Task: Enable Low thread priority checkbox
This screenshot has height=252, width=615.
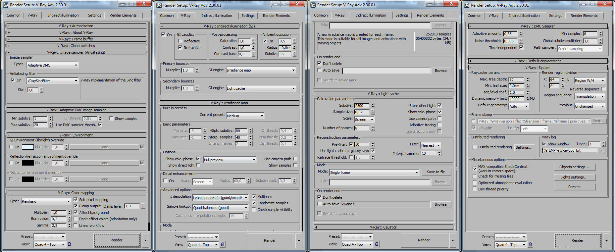Action: (x=475, y=189)
